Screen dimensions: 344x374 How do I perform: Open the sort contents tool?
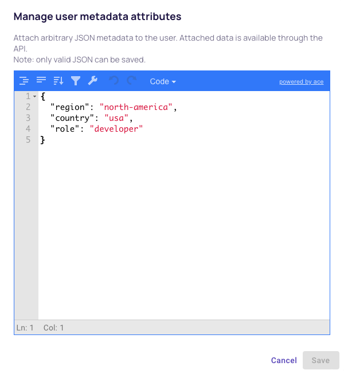(58, 81)
